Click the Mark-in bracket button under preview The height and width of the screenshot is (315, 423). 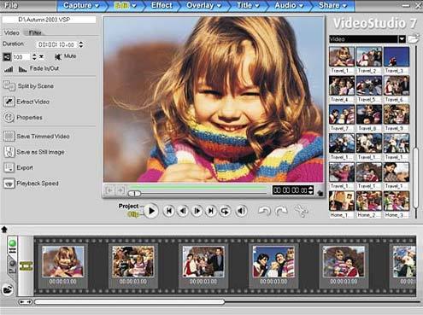(x=109, y=190)
